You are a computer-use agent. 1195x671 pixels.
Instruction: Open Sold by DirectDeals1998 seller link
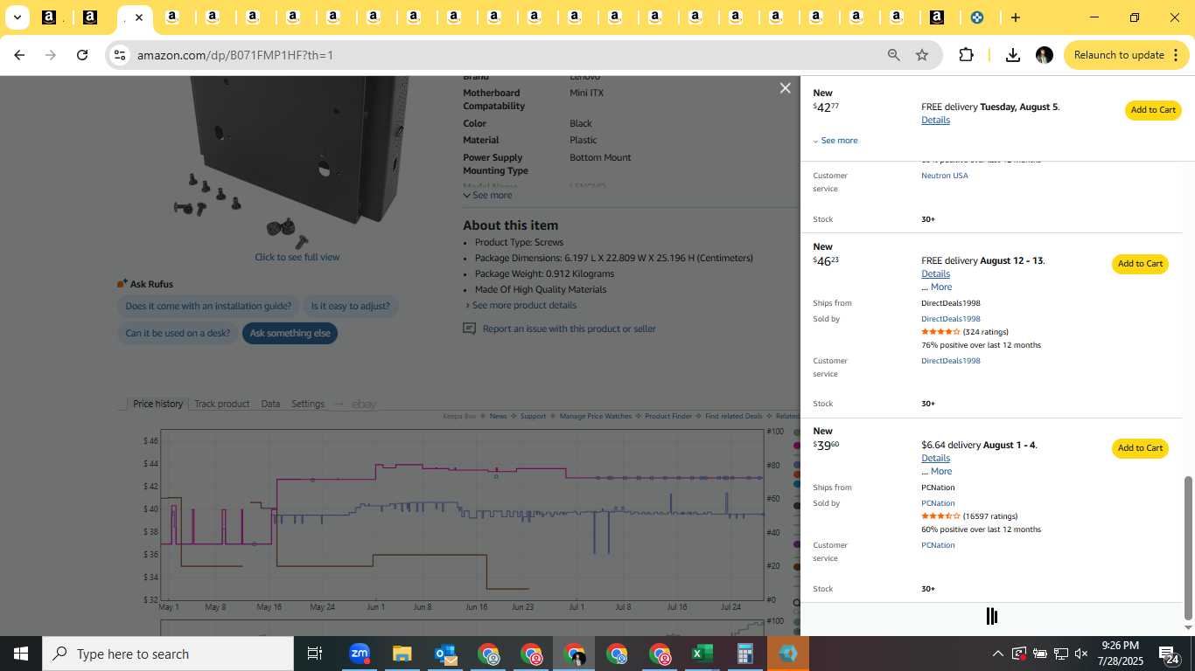[x=950, y=319]
